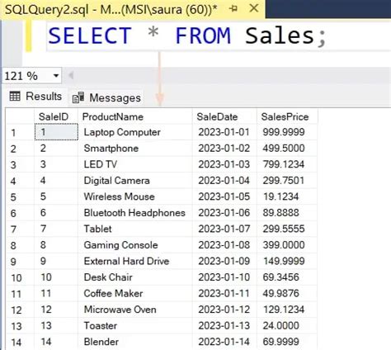Select the row header of the LED TV row
The height and width of the screenshot is (350, 391).
click(20, 164)
